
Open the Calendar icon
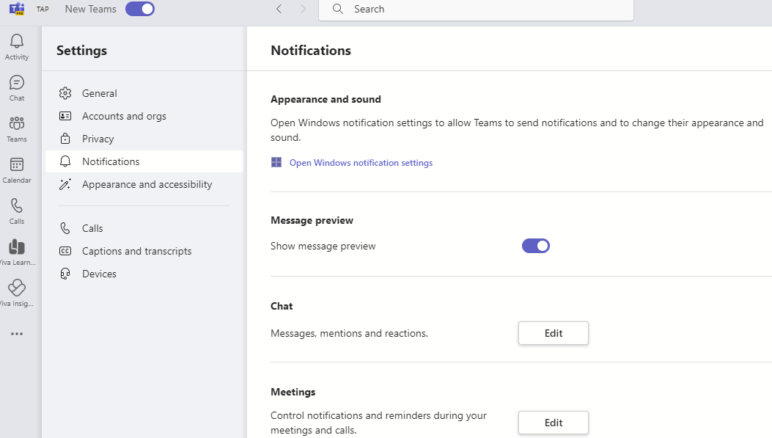[17, 167]
